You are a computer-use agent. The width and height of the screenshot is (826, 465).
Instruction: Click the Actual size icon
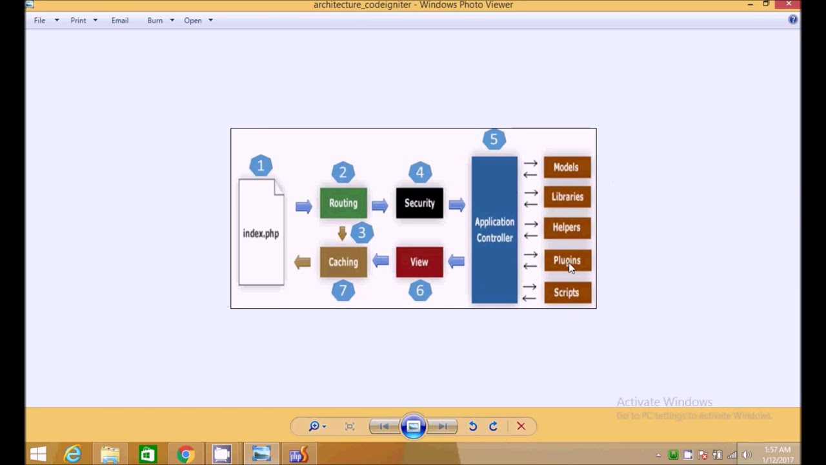pos(350,426)
